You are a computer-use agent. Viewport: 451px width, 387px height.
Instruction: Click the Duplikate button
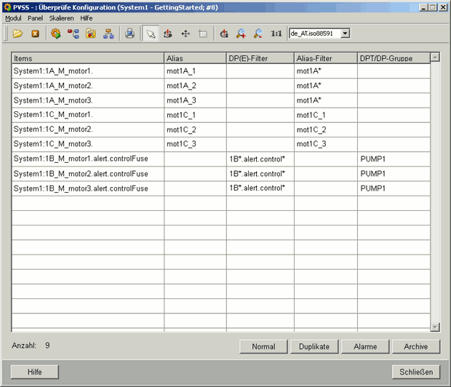pyautogui.click(x=314, y=347)
